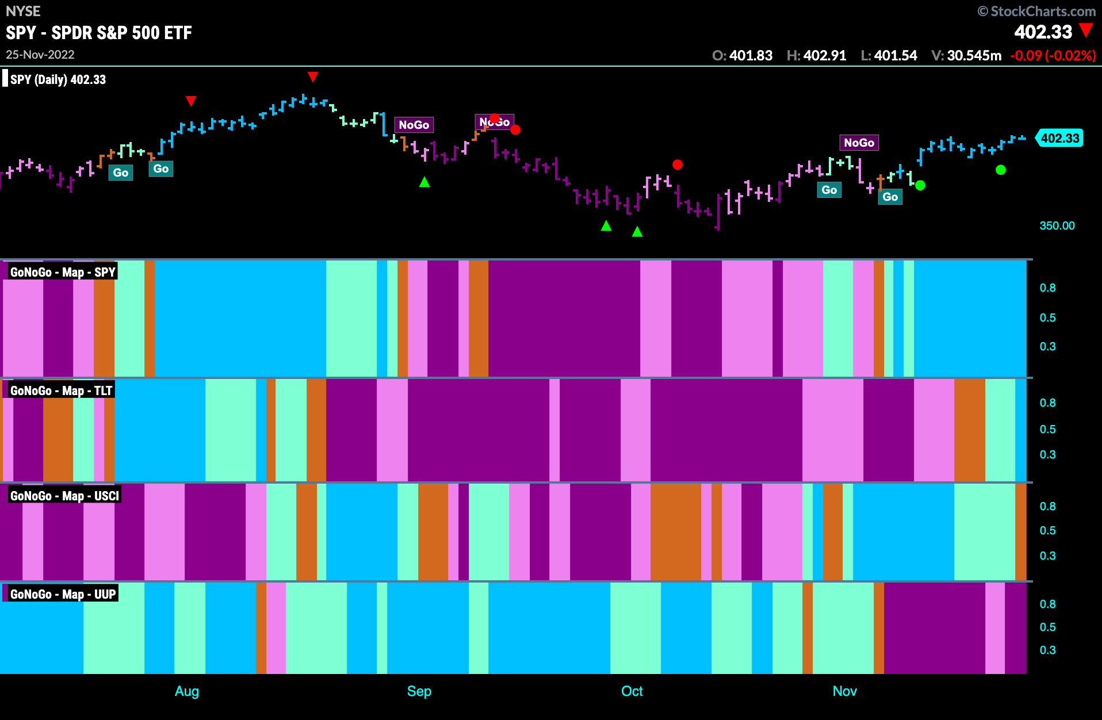This screenshot has width=1102, height=720.
Task: Click the red triangle marker above the August peak
Action: [x=312, y=76]
